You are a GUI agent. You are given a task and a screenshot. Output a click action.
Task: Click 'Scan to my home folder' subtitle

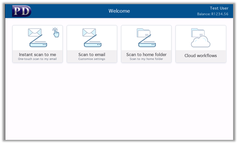(146, 59)
